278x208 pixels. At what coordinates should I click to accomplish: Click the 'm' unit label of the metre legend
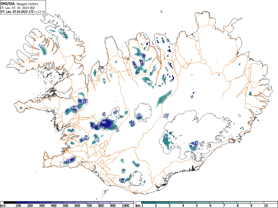point(2,206)
